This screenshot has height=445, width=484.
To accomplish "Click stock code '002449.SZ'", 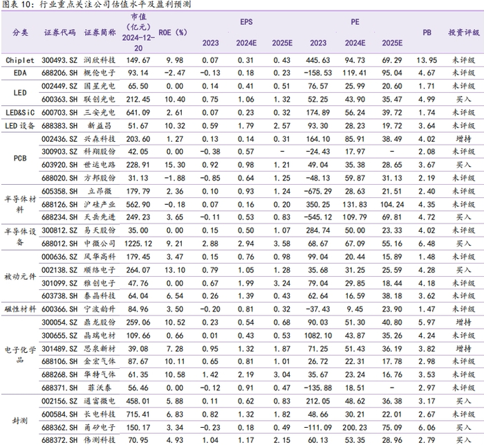I will point(59,87).
